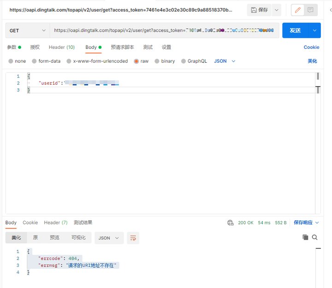Click the search response magnifier icon
This screenshot has height=288, width=332.
(314, 237)
